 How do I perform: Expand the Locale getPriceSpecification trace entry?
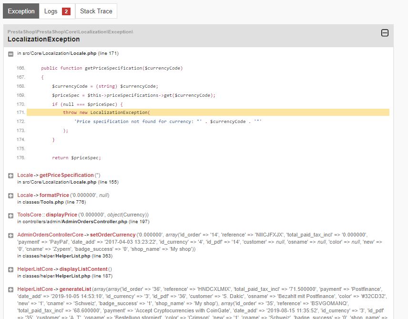(x=10, y=176)
